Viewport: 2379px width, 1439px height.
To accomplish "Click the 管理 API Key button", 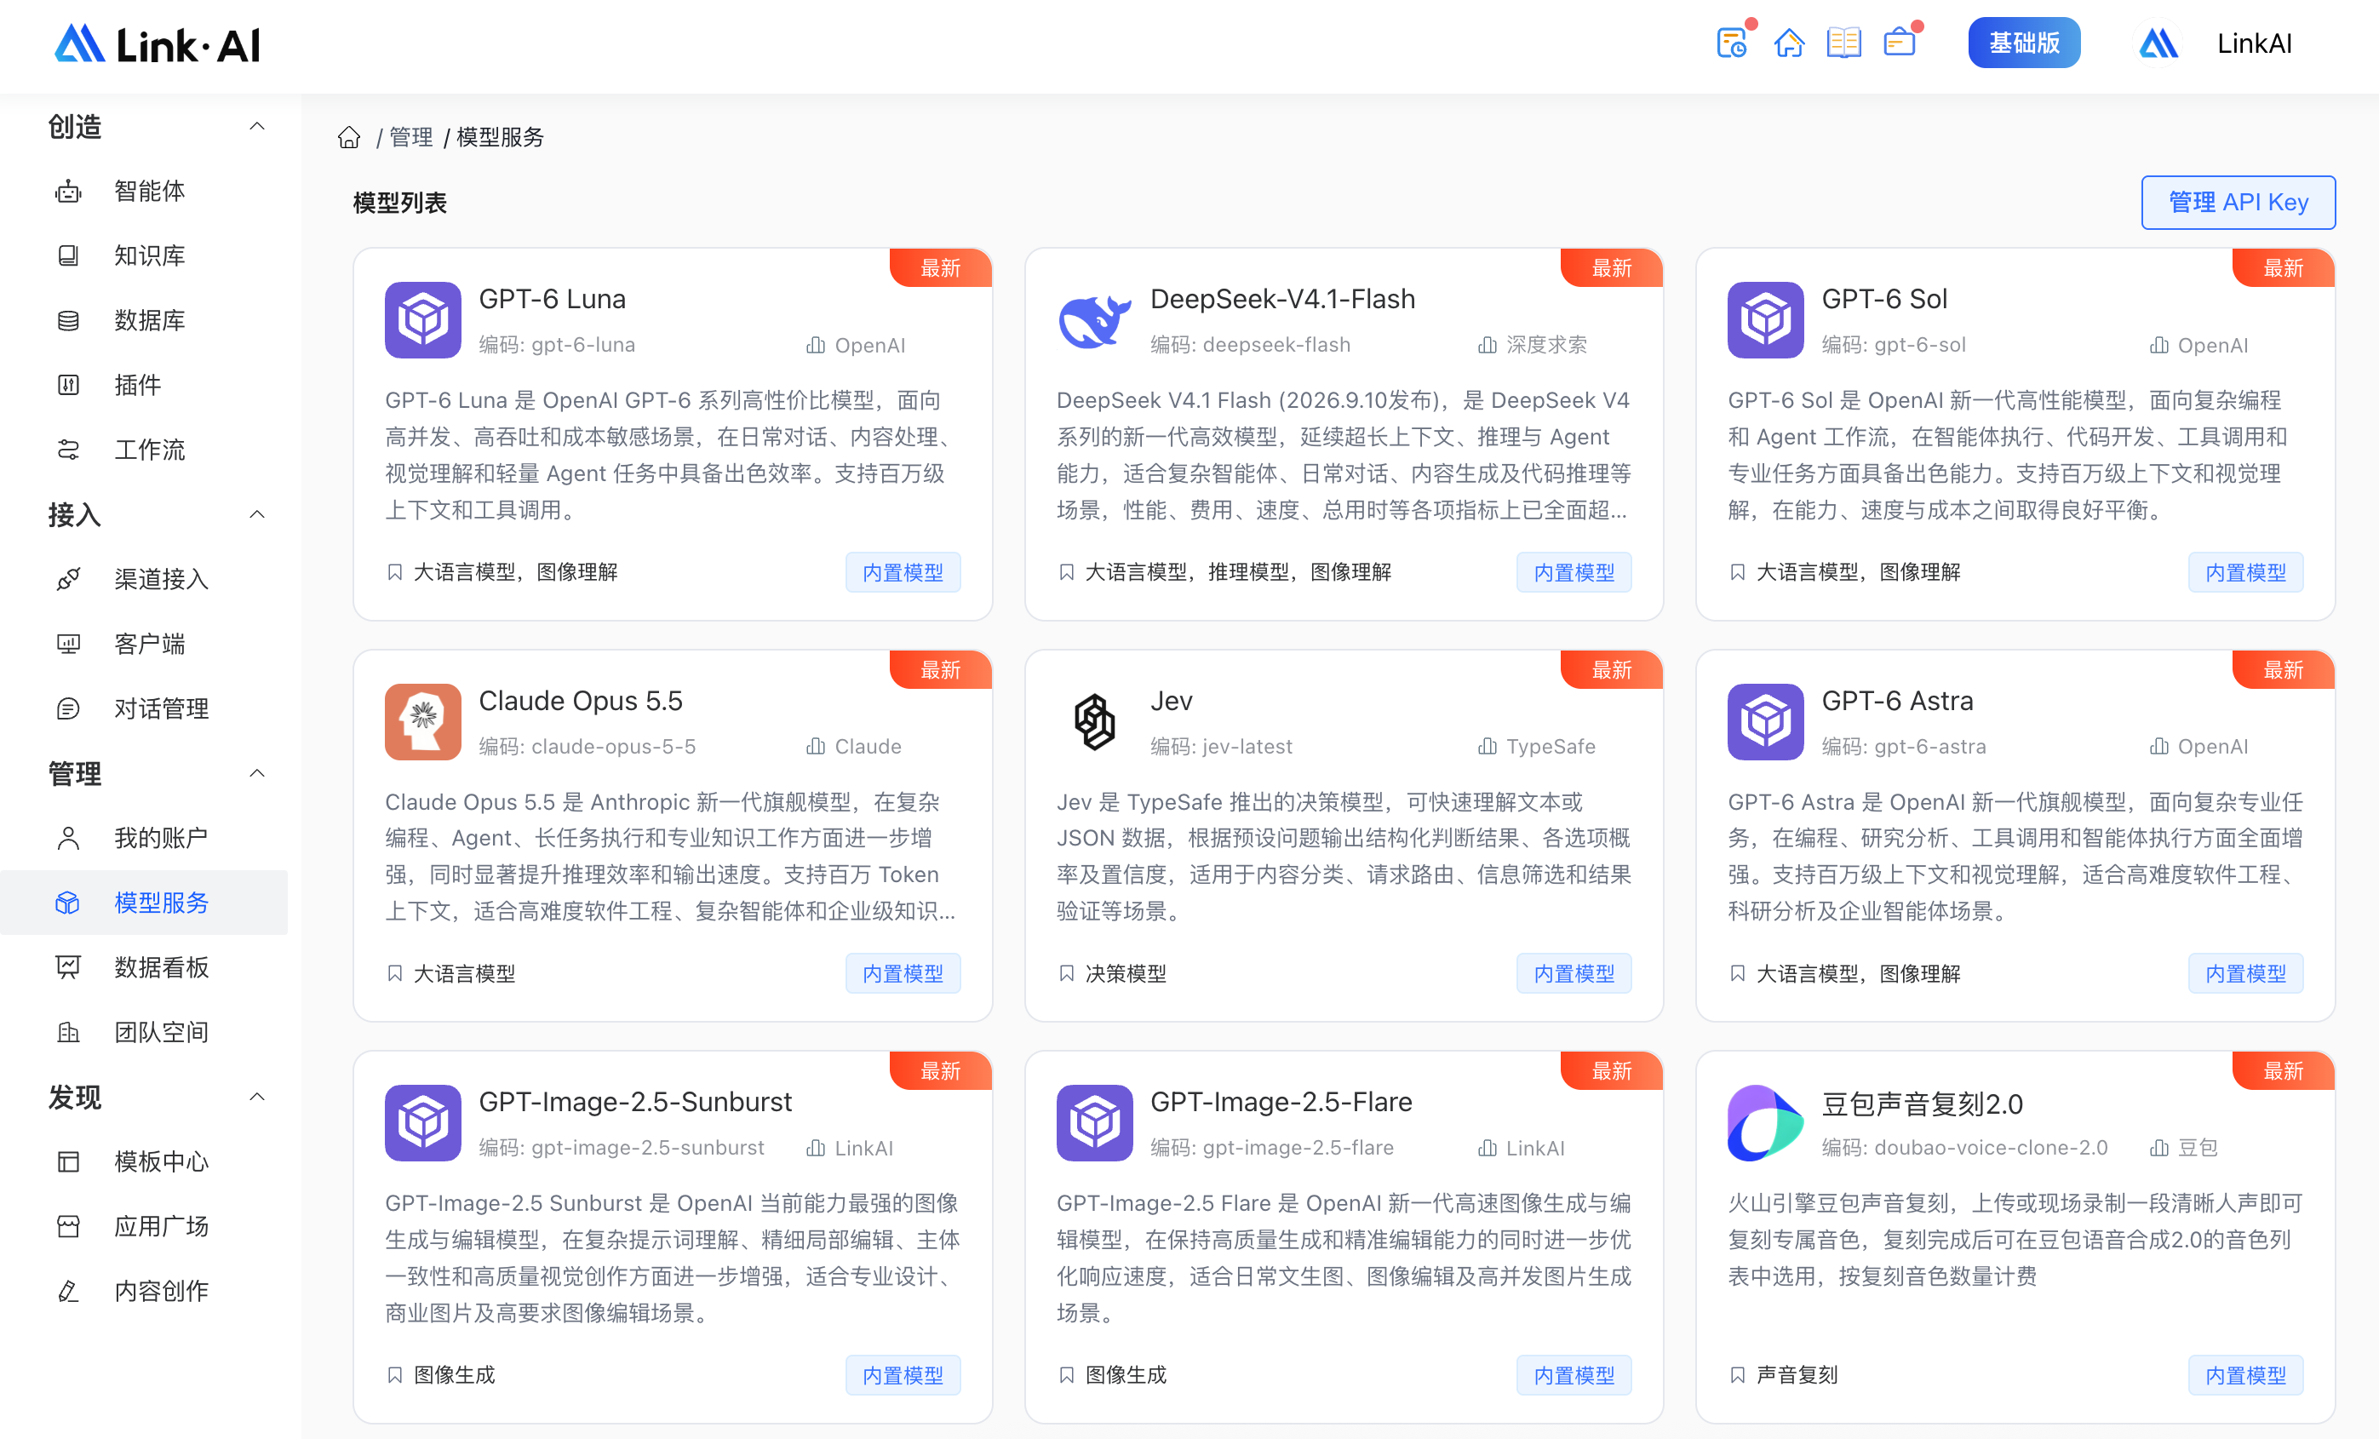I will [2237, 202].
